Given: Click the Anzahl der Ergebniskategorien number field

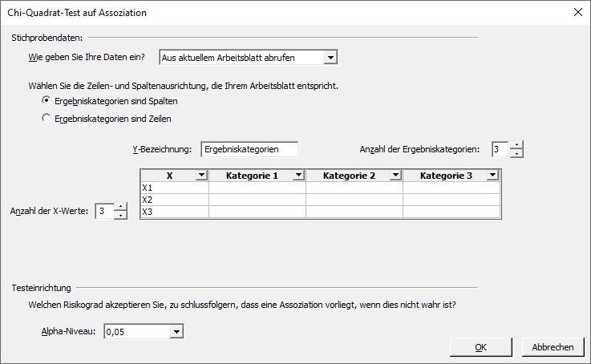Looking at the screenshot, I should tap(500, 149).
